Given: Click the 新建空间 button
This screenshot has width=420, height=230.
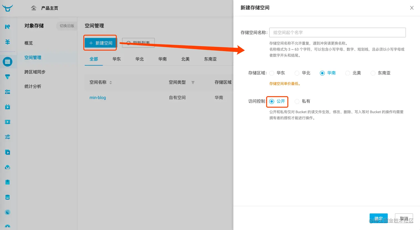Looking at the screenshot, I should [101, 43].
